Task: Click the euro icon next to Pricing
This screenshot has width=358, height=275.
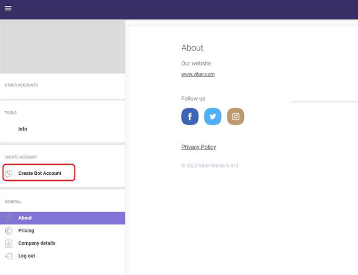Action: (9, 231)
